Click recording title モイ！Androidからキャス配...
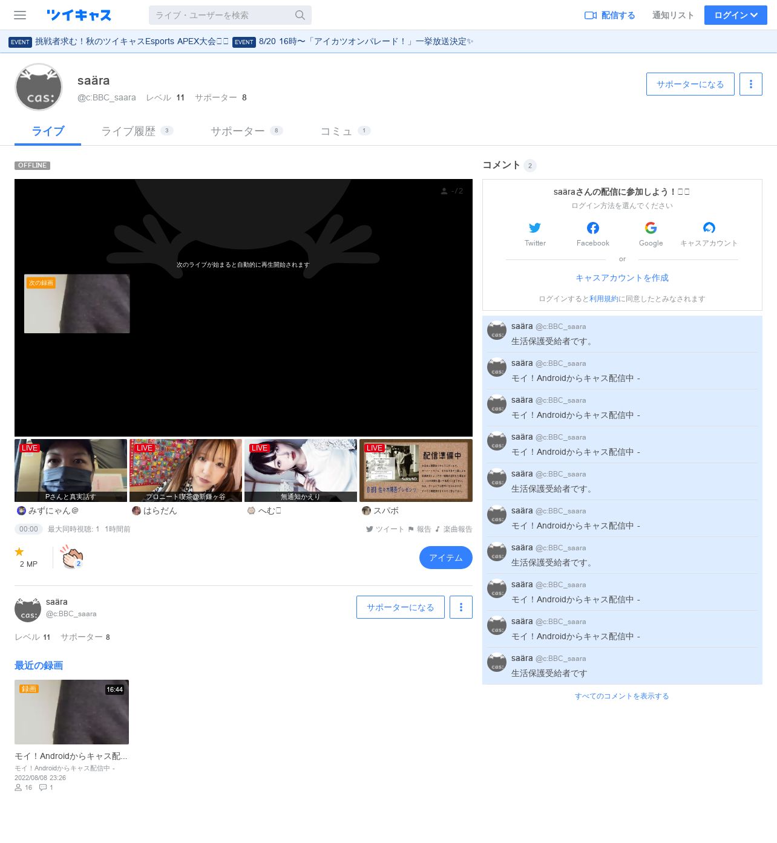The image size is (777, 843). coord(71,756)
